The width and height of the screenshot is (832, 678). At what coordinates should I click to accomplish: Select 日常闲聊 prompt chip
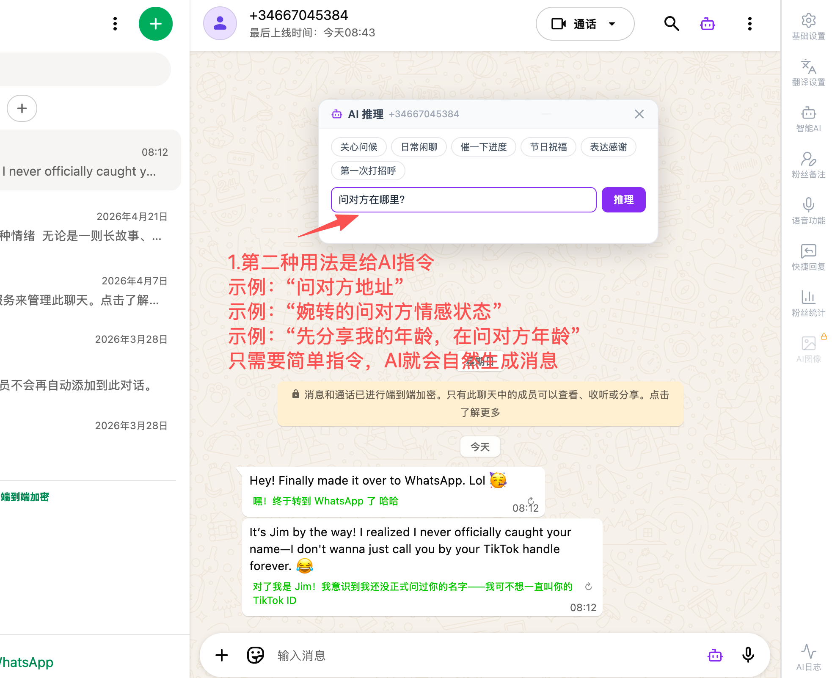pos(419,147)
